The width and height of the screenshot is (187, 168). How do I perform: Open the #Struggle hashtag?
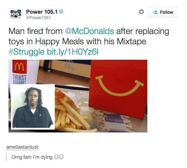pos(27,52)
